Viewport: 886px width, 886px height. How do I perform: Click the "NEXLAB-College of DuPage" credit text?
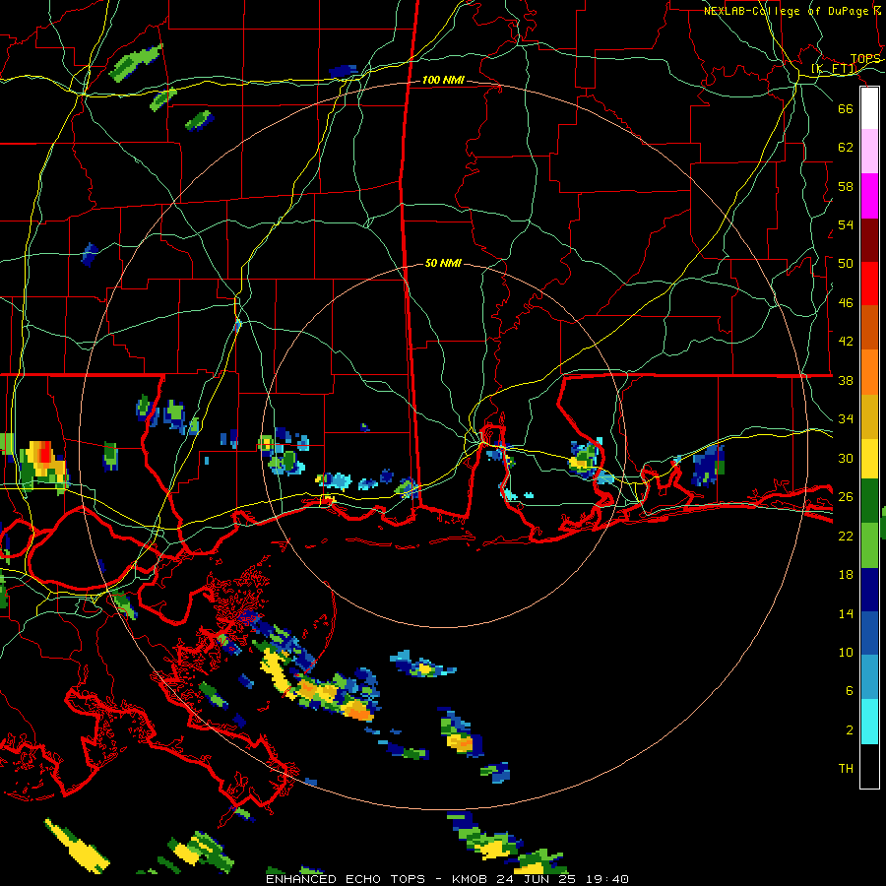coord(788,11)
